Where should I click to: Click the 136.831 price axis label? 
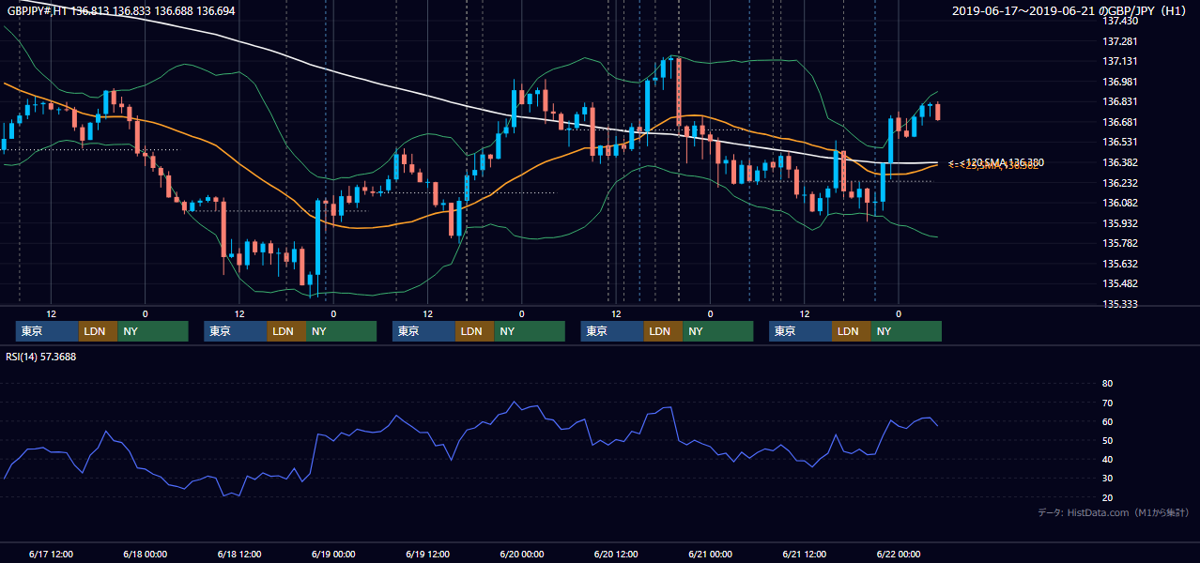[1121, 101]
